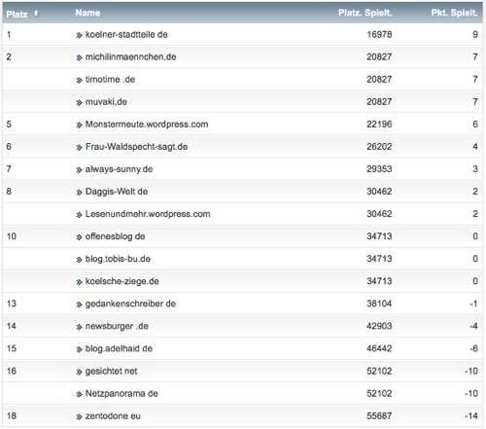Image resolution: width=486 pixels, height=429 pixels.
Task: Click arrow icon beside zentodone eu
Action: (79, 417)
